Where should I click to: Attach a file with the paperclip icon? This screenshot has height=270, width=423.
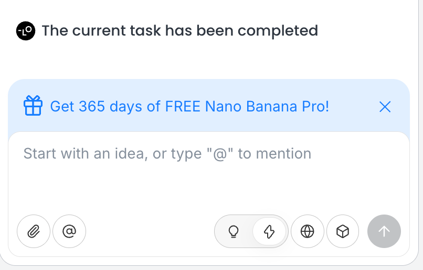point(34,231)
